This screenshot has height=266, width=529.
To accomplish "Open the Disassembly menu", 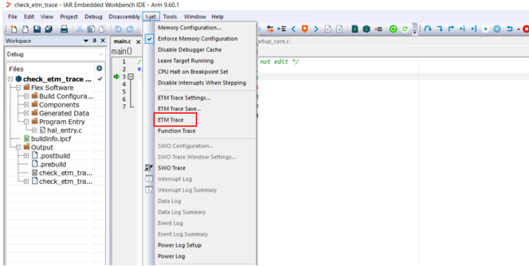I will [x=124, y=17].
